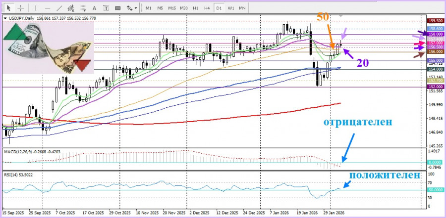Select the vertical line drawing tool

[x=35, y=8]
